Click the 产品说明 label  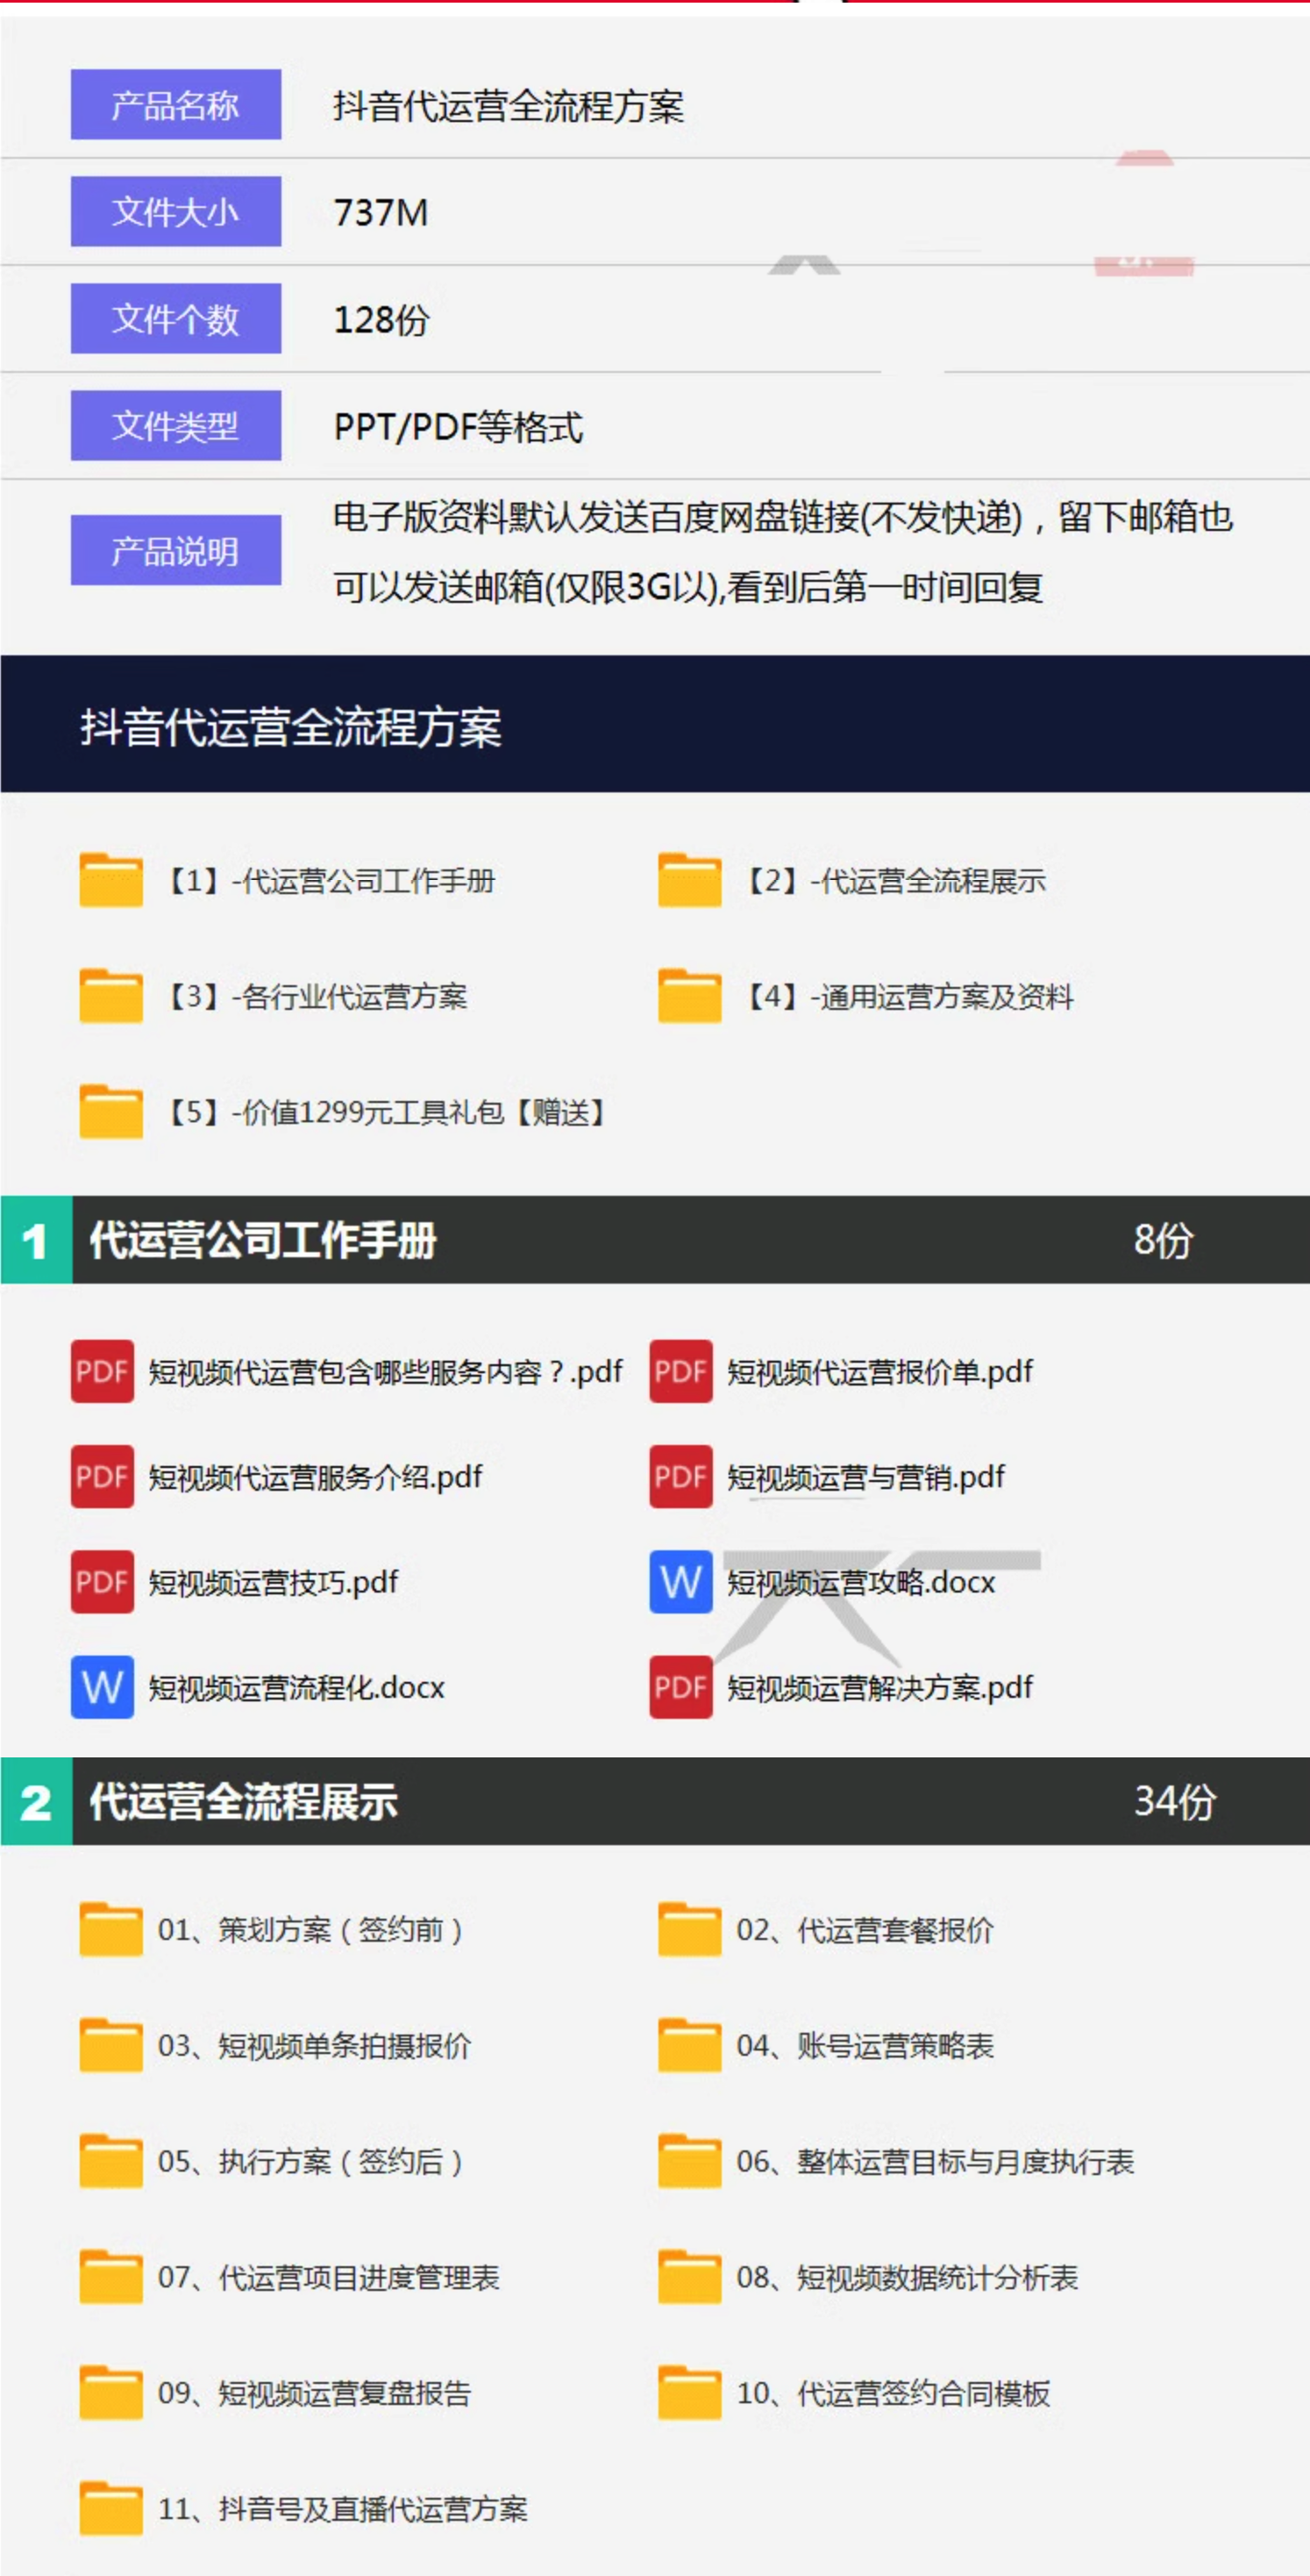coord(176,550)
